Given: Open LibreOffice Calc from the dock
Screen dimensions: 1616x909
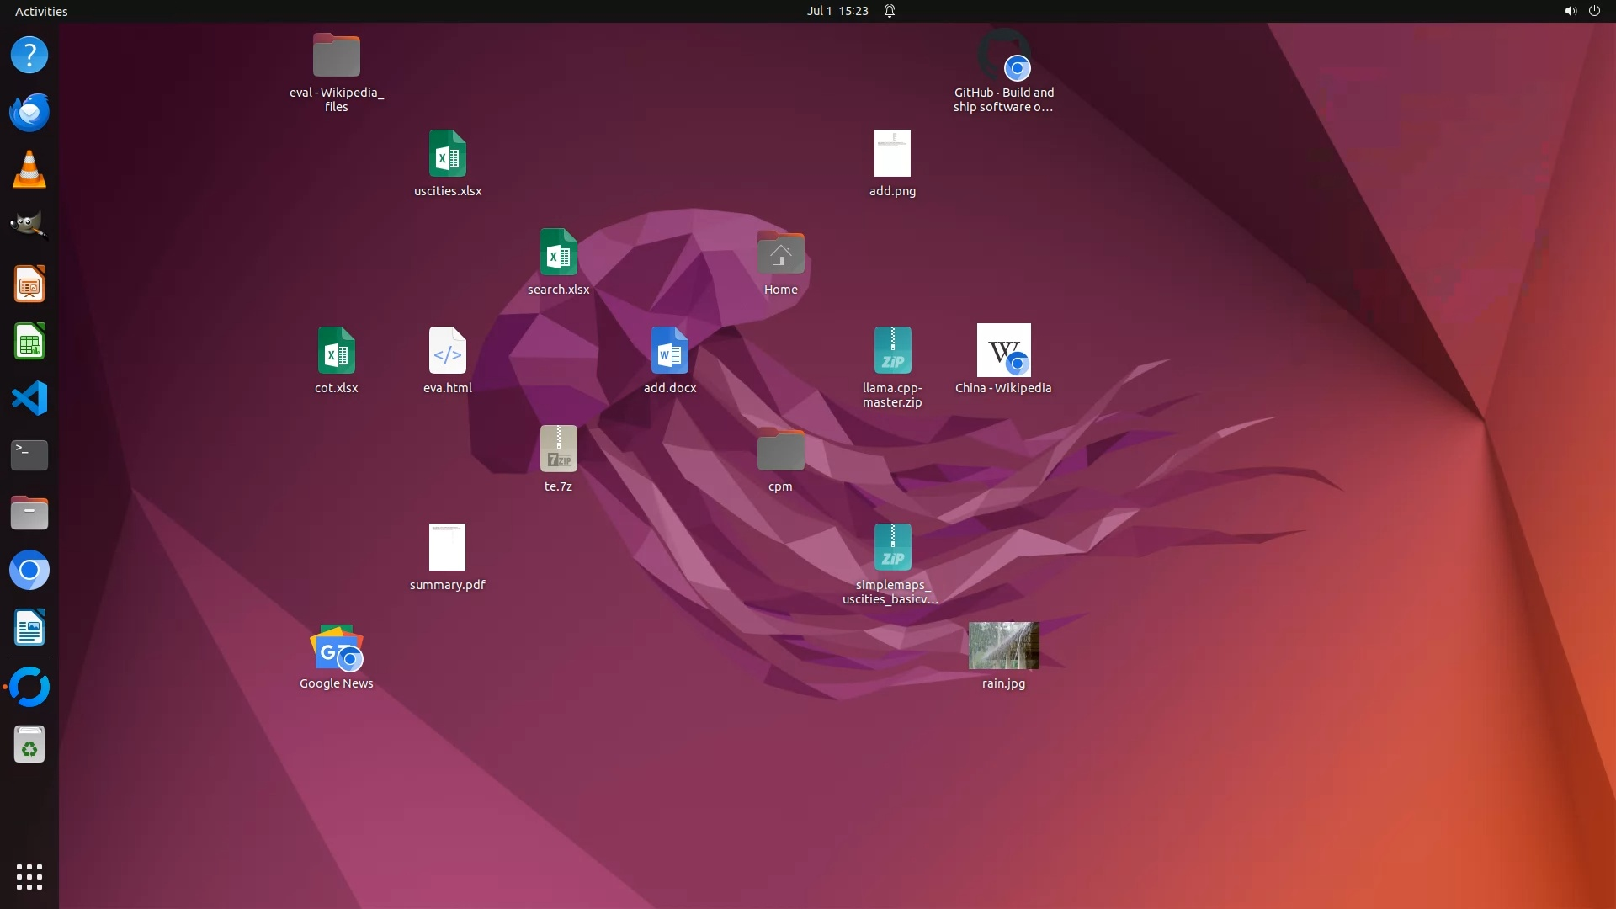Looking at the screenshot, I should click(29, 342).
